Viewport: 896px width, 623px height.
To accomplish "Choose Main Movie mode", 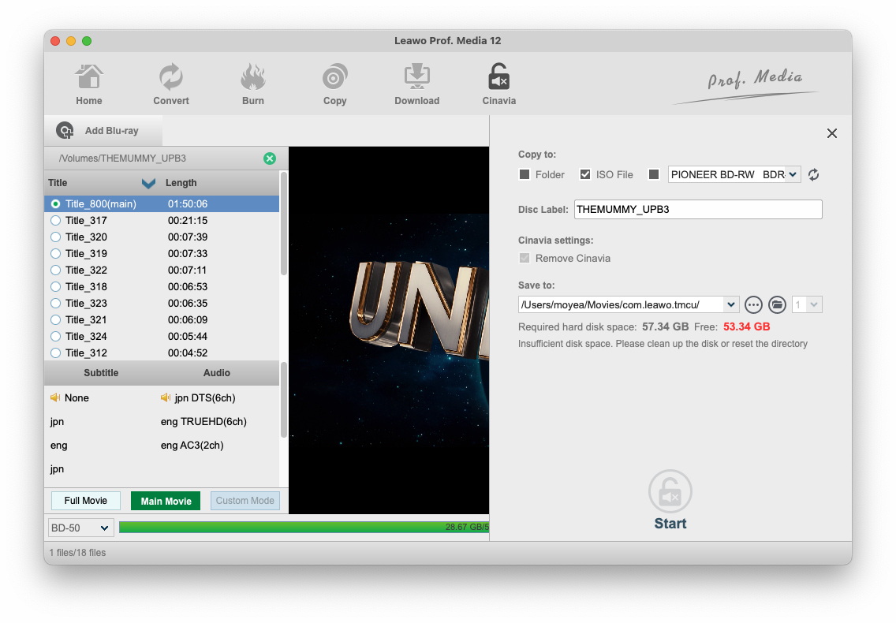I will click(x=166, y=501).
